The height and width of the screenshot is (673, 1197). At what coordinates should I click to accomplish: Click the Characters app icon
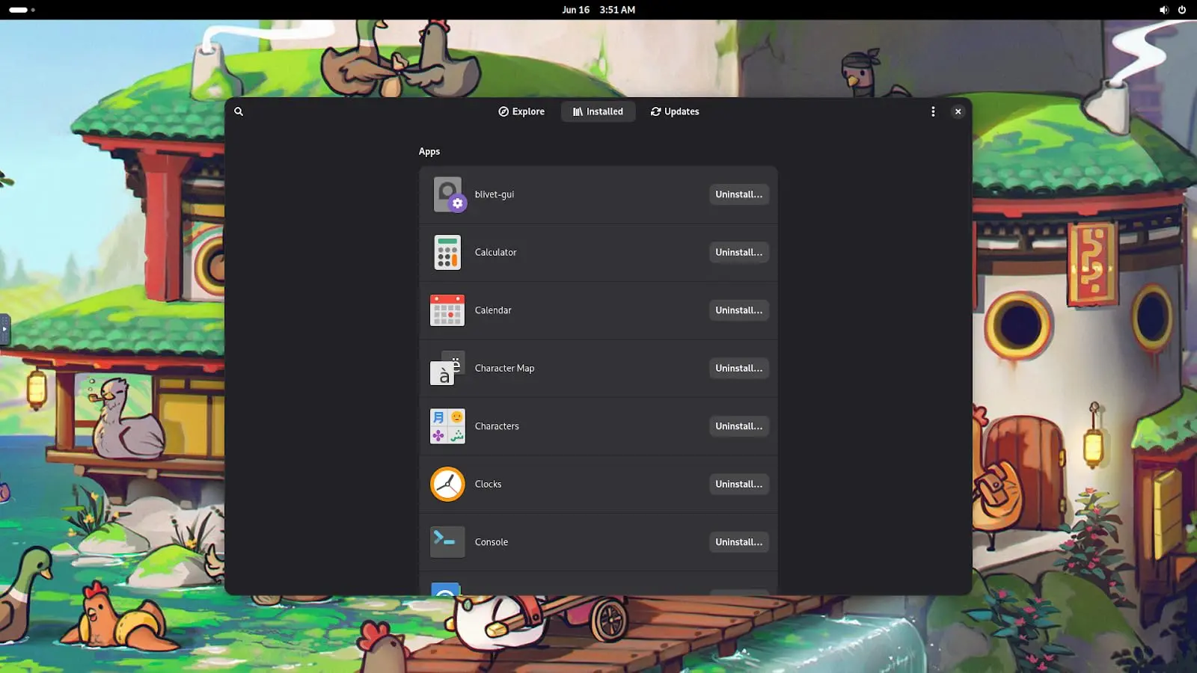[447, 426]
